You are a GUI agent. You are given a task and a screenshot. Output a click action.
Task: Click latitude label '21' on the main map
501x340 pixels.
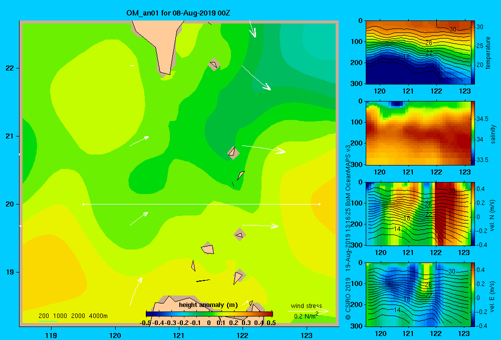tap(10, 136)
